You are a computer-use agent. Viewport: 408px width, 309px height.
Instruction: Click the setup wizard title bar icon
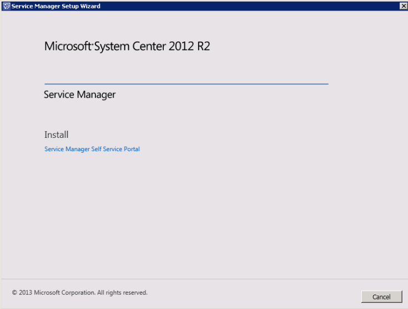[x=6, y=6]
